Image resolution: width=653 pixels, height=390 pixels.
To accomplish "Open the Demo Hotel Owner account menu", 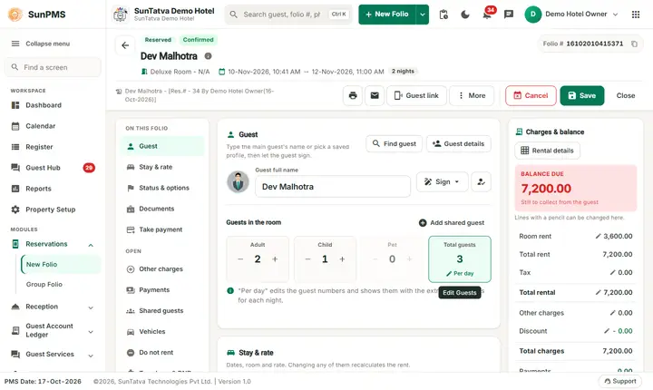I will click(x=571, y=15).
